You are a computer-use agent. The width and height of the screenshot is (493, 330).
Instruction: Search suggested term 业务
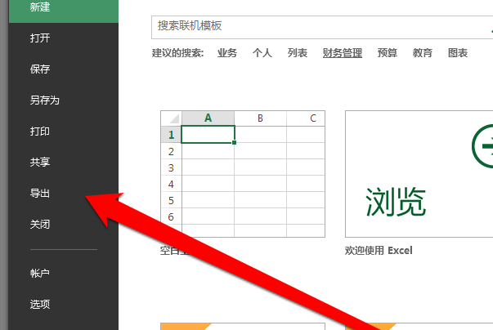point(227,53)
